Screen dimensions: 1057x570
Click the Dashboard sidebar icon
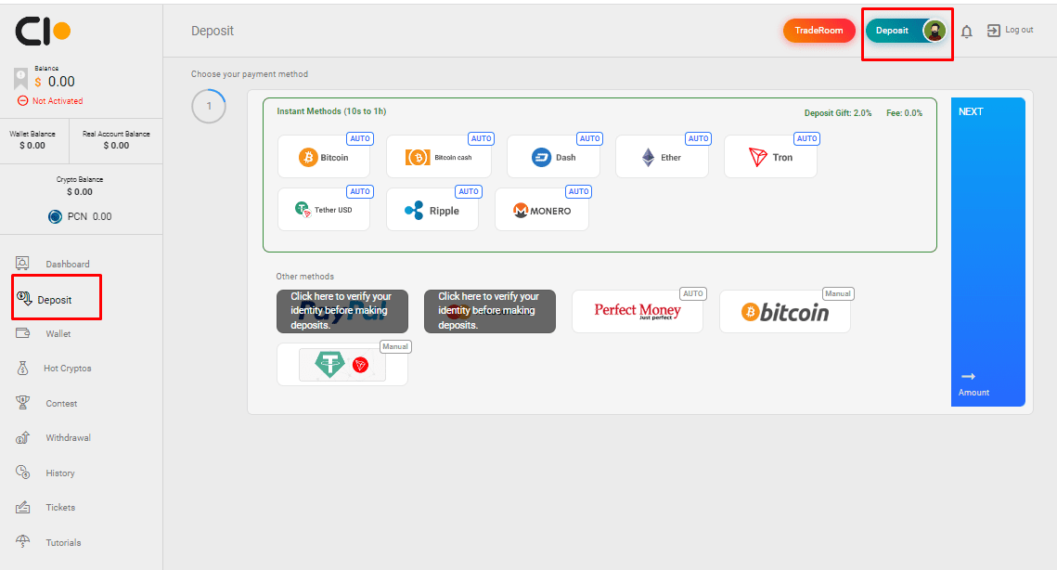point(22,263)
